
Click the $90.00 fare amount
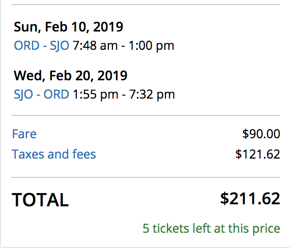point(261,134)
